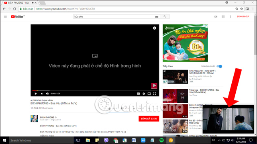Viewport: 257px width, 144px height.
Task: Play the video
Action: click(36, 94)
